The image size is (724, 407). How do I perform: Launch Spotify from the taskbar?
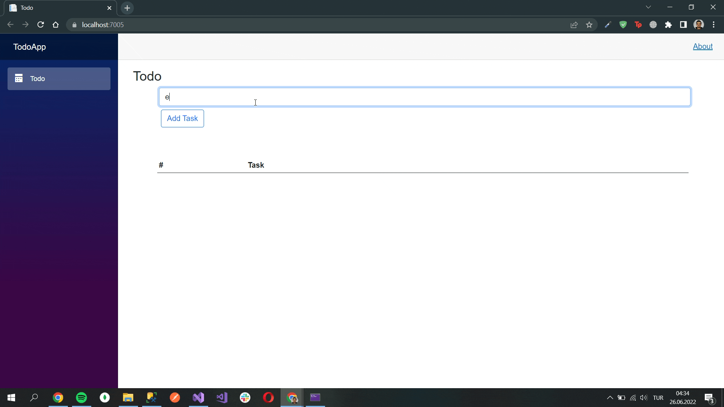click(x=81, y=398)
